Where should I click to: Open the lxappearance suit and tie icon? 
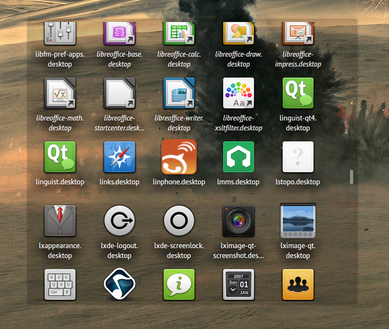click(60, 221)
